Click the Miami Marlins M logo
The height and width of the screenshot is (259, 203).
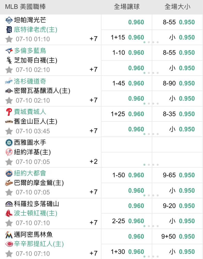9,235
